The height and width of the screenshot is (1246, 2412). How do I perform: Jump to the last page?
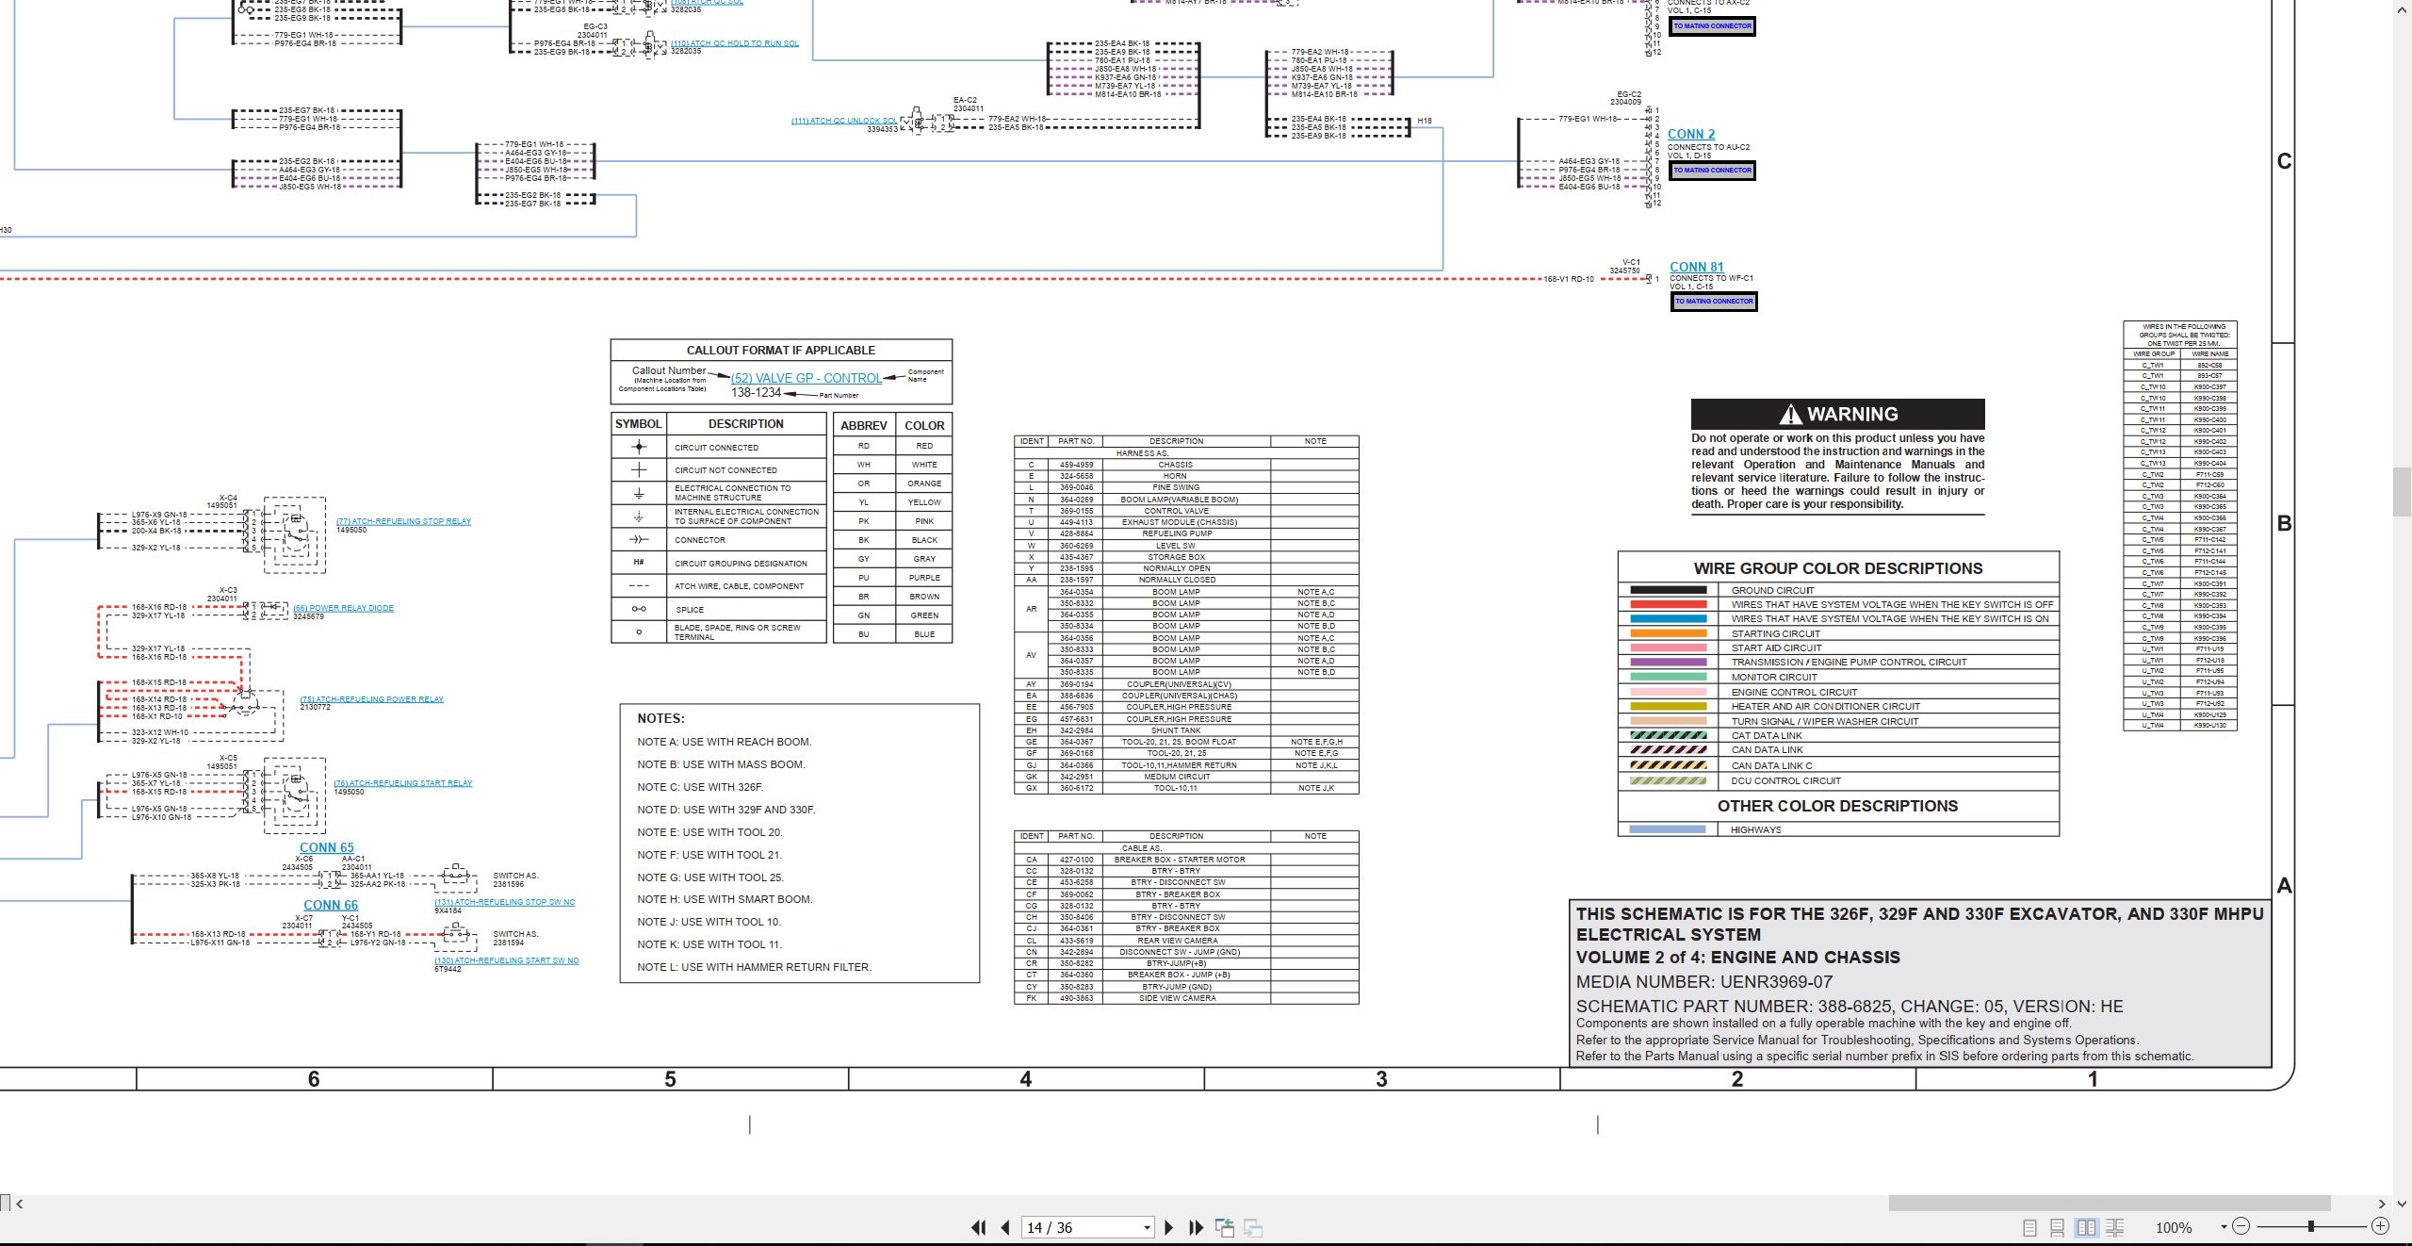point(1196,1227)
